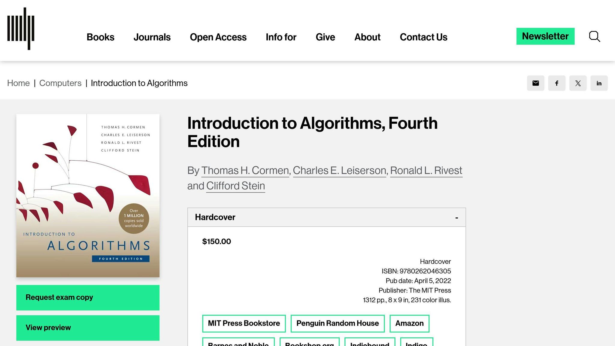This screenshot has width=615, height=346.
Task: Go to the Open Access section
Action: (x=218, y=37)
